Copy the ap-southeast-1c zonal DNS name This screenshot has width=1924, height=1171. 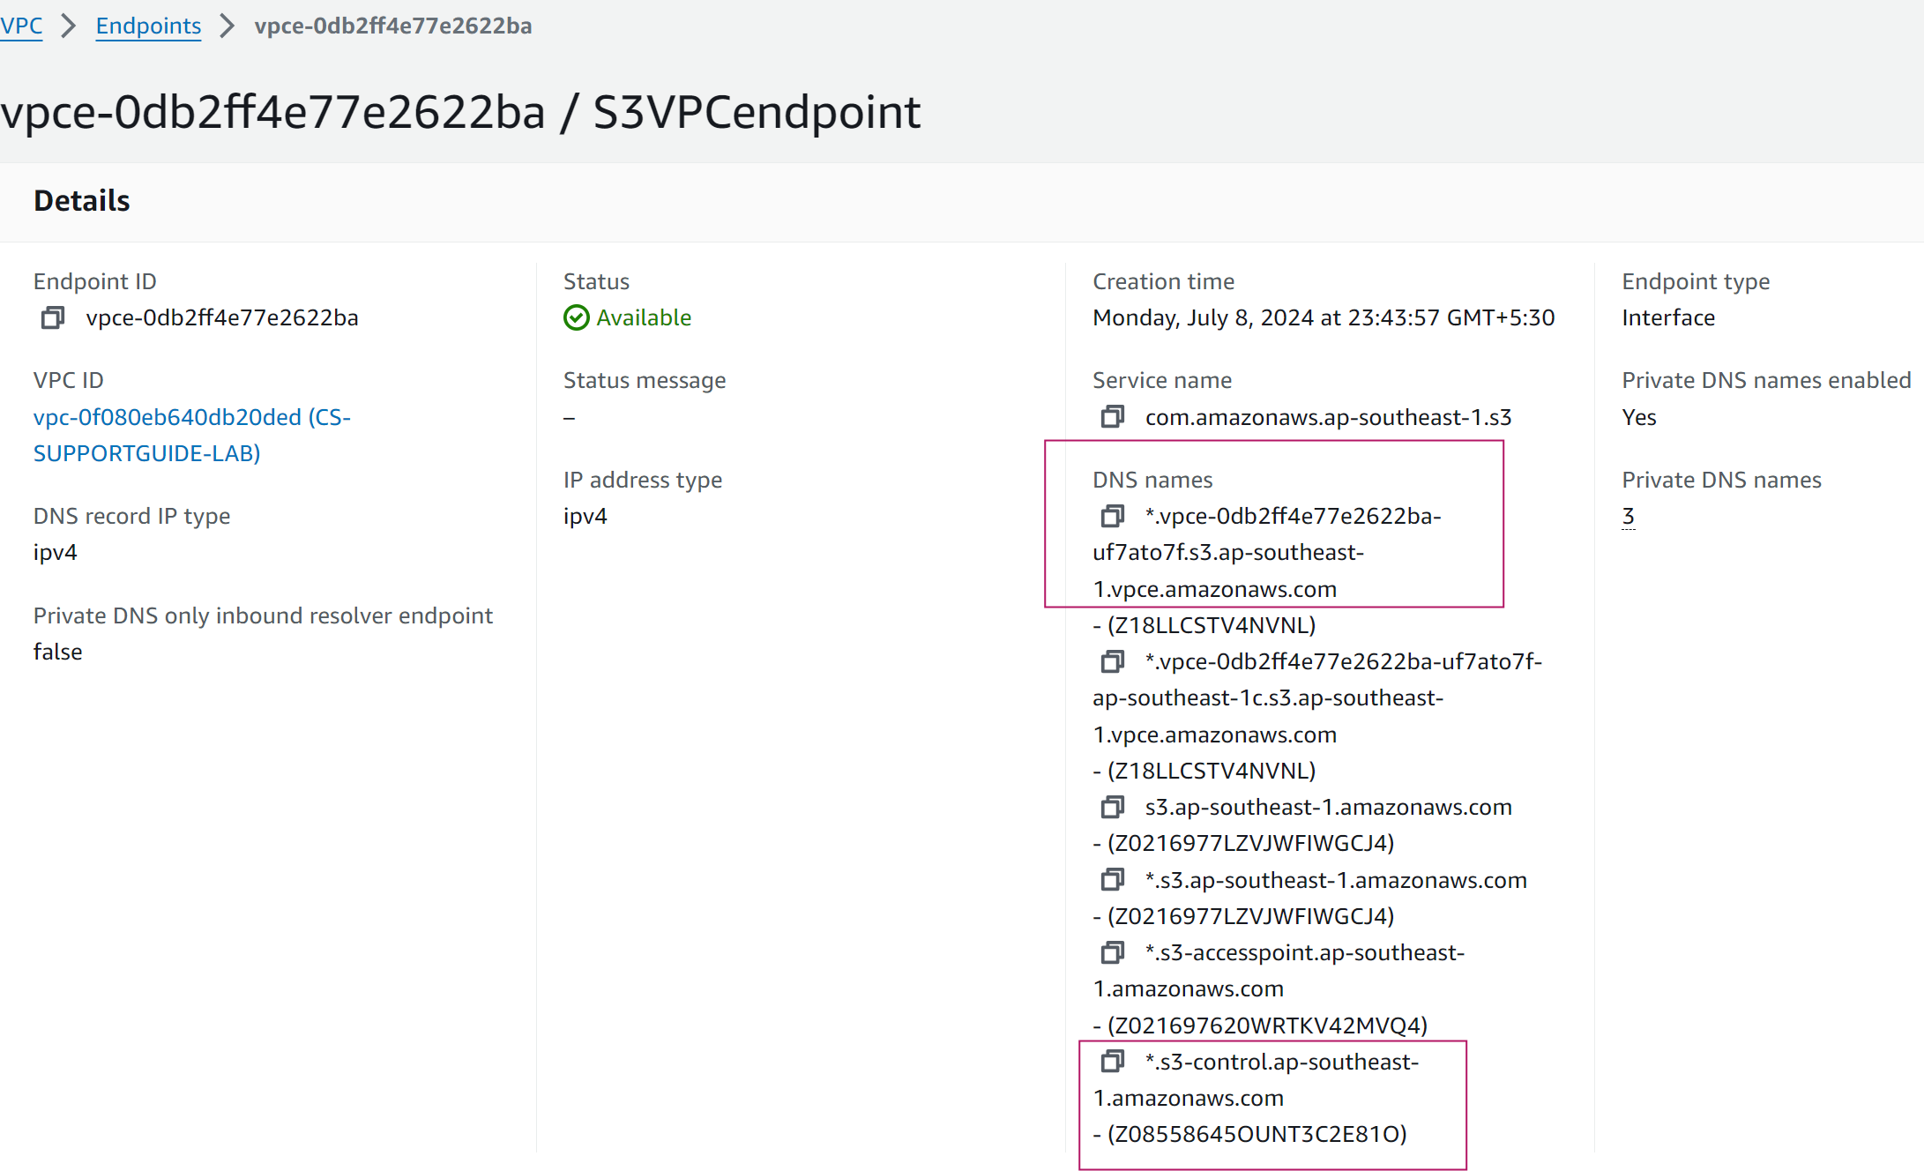pyautogui.click(x=1113, y=661)
